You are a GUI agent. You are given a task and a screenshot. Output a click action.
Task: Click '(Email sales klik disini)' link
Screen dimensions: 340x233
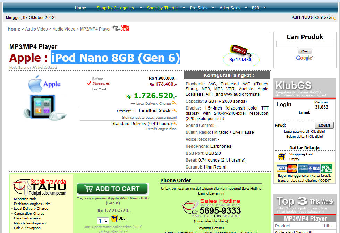point(211,221)
